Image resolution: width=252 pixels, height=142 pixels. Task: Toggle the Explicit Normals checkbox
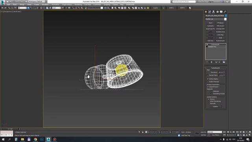[x=208, y=82]
